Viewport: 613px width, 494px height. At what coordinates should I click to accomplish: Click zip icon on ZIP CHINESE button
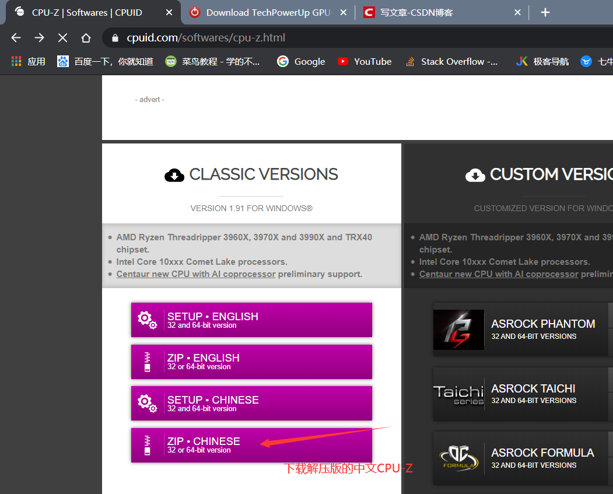tap(148, 445)
